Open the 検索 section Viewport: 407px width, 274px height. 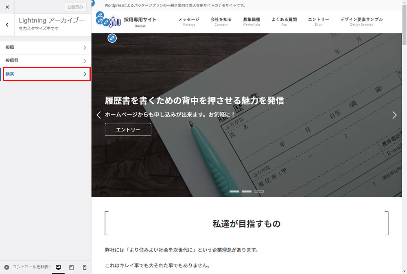pos(45,74)
